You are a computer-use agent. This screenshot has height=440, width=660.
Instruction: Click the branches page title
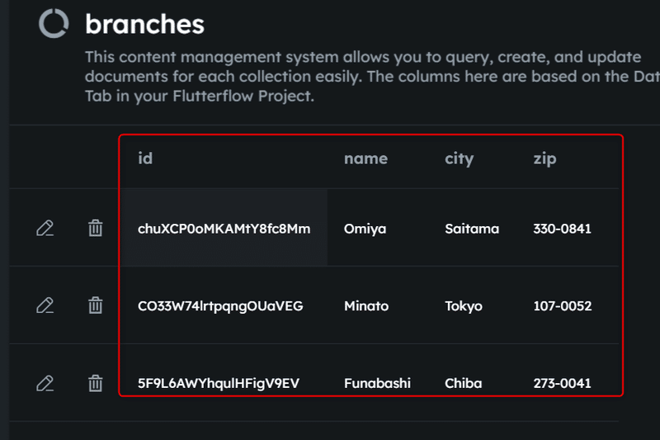tap(145, 24)
